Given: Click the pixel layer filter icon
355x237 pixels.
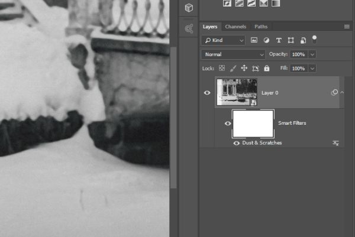Looking at the screenshot, I should (254, 40).
